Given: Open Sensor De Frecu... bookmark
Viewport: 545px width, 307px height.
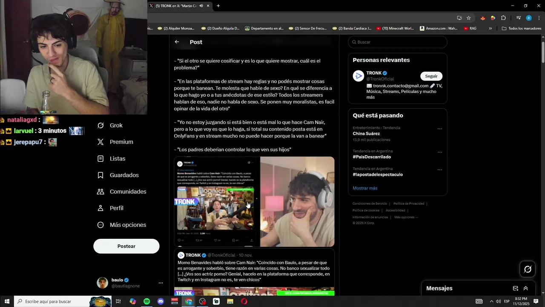Looking at the screenshot, I should (307, 29).
